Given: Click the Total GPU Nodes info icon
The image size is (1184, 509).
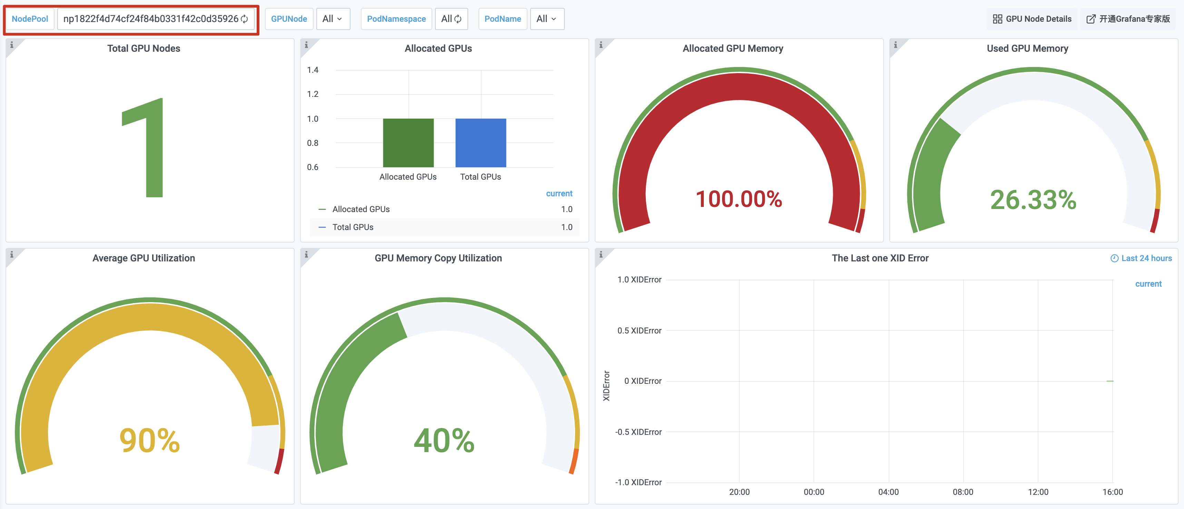Looking at the screenshot, I should (12, 44).
